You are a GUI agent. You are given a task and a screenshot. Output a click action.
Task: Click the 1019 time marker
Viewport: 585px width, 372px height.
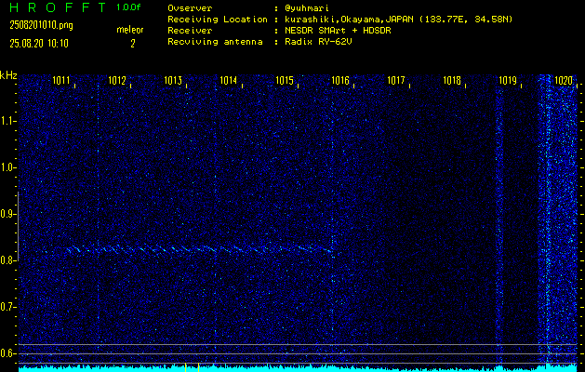(x=508, y=81)
